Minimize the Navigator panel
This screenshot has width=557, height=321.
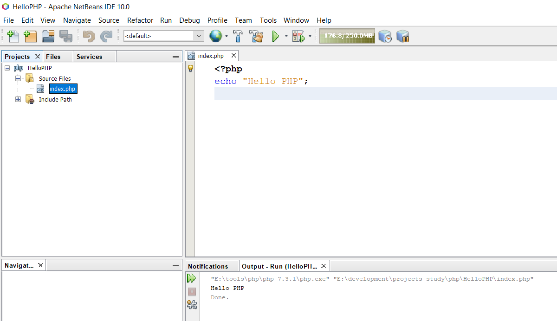tap(175, 265)
